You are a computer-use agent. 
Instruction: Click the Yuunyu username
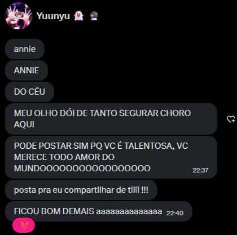pyautogui.click(x=53, y=16)
